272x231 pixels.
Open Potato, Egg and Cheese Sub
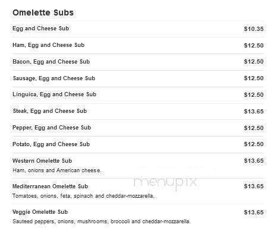(x=51, y=144)
